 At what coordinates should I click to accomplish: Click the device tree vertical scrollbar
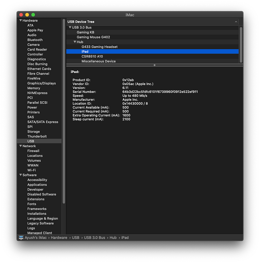(x=241, y=45)
